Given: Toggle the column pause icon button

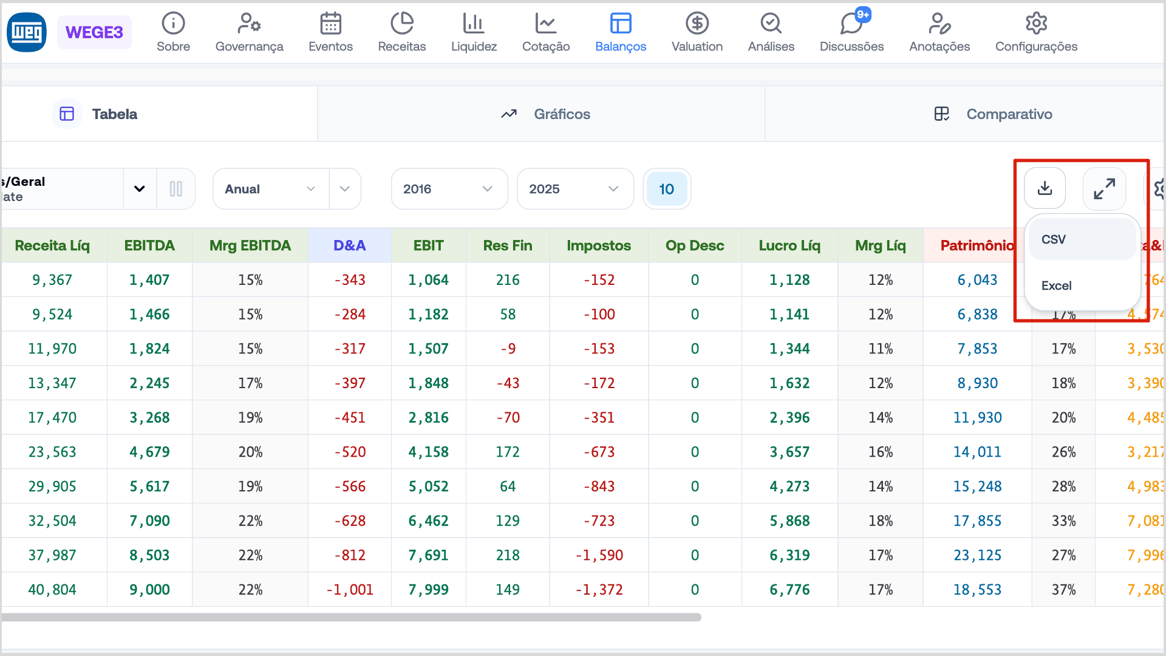Looking at the screenshot, I should (176, 189).
